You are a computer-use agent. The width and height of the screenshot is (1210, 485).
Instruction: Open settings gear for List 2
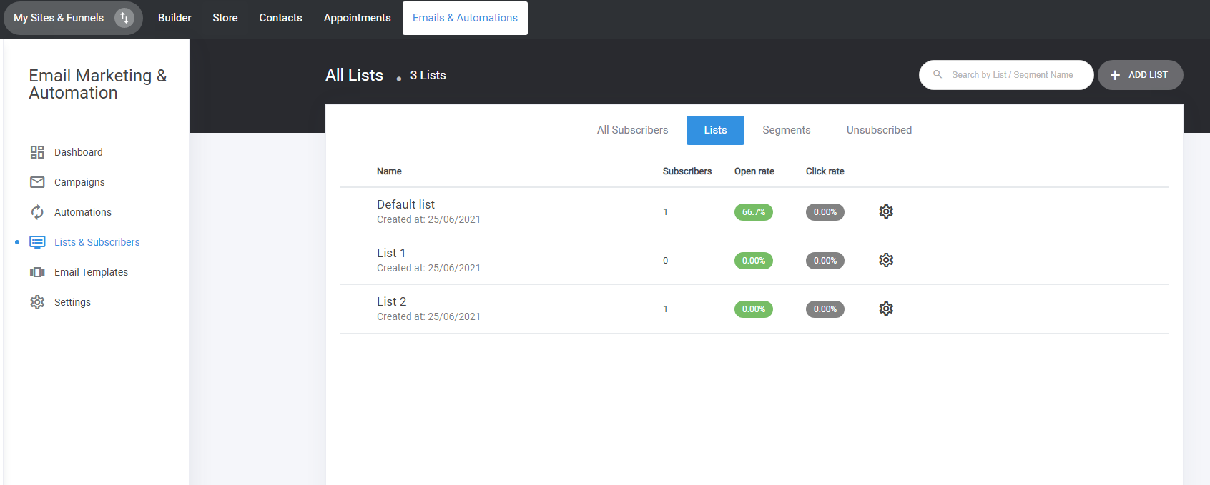click(886, 309)
